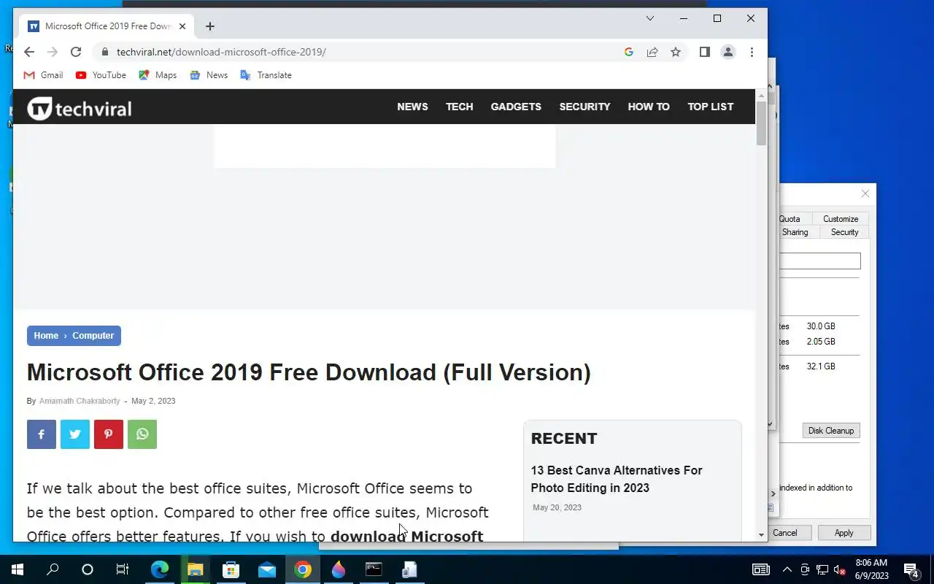Open Chrome three-dot menu
This screenshot has height=584, width=934.
752,52
